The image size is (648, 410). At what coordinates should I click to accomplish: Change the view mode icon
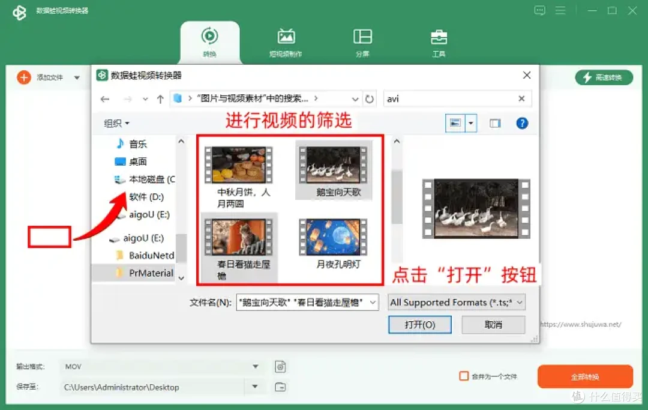click(455, 123)
